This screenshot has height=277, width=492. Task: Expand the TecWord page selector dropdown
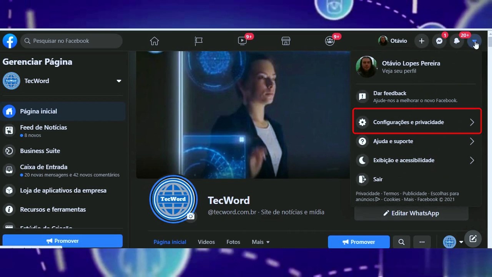(119, 81)
